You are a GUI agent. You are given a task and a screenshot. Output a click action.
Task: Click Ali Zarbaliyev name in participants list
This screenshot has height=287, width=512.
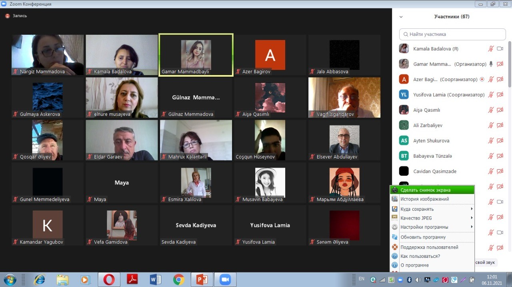pyautogui.click(x=428, y=125)
